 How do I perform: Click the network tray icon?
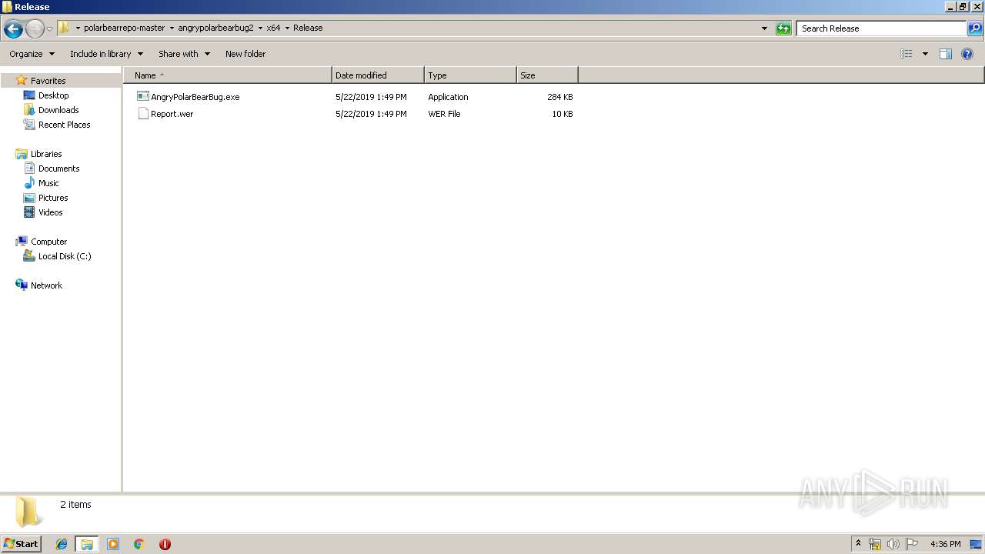point(875,544)
